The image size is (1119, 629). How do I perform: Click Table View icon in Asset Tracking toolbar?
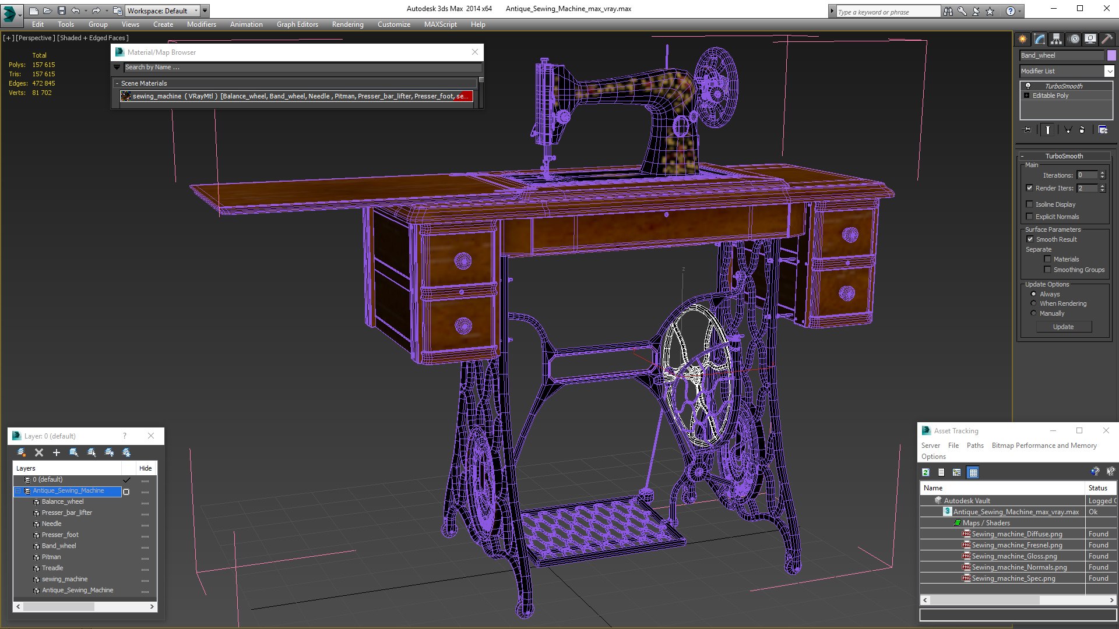pos(973,472)
